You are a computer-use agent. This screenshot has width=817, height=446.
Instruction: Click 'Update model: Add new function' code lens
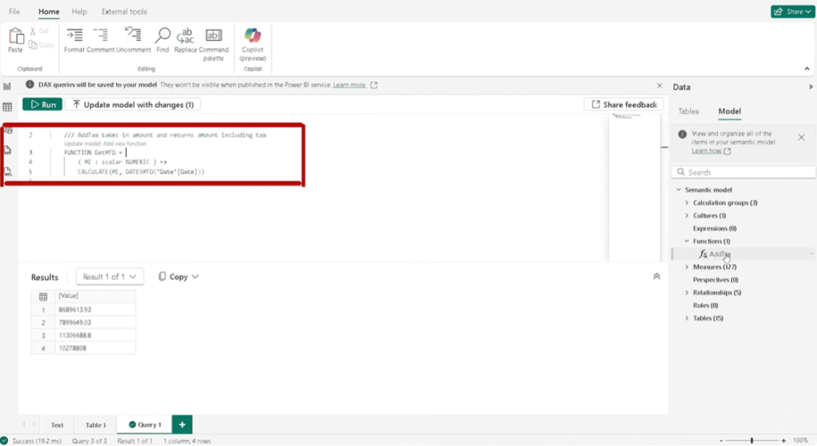tap(105, 144)
